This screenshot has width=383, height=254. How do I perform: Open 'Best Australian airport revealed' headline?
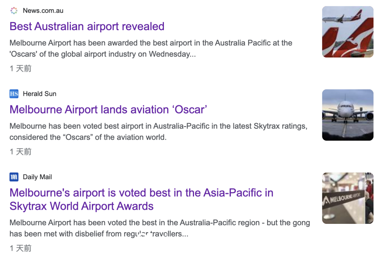[x=87, y=26]
